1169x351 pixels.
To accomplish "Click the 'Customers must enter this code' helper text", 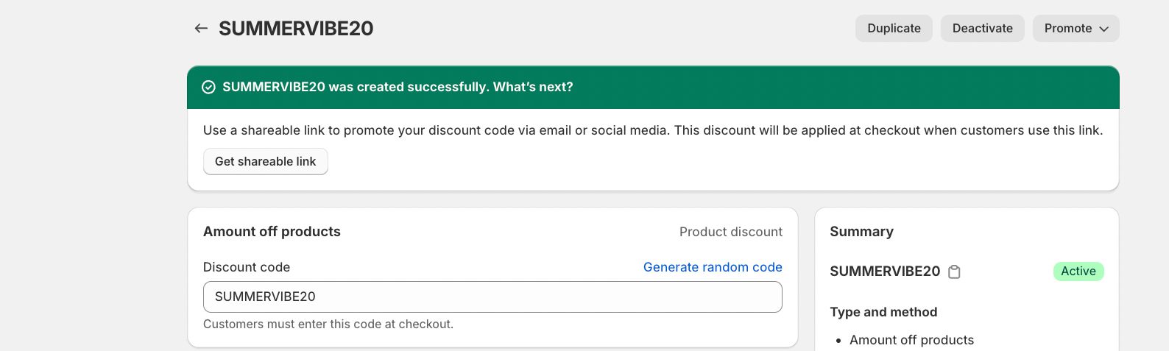I will tap(328, 324).
